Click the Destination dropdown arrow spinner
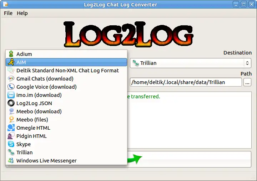The image size is (257, 181). 247,63
